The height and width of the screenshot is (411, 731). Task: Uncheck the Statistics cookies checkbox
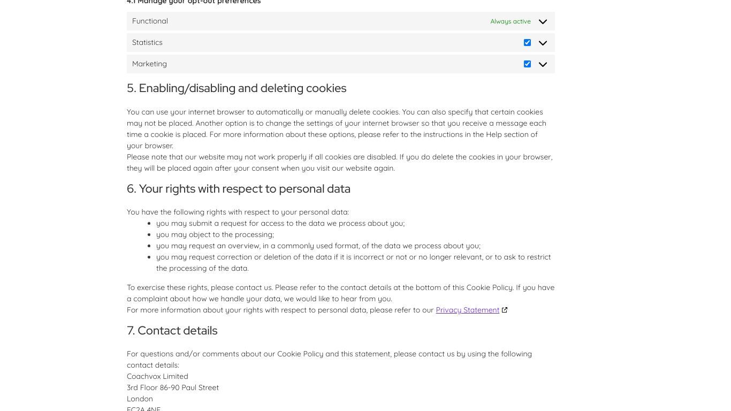tap(527, 42)
